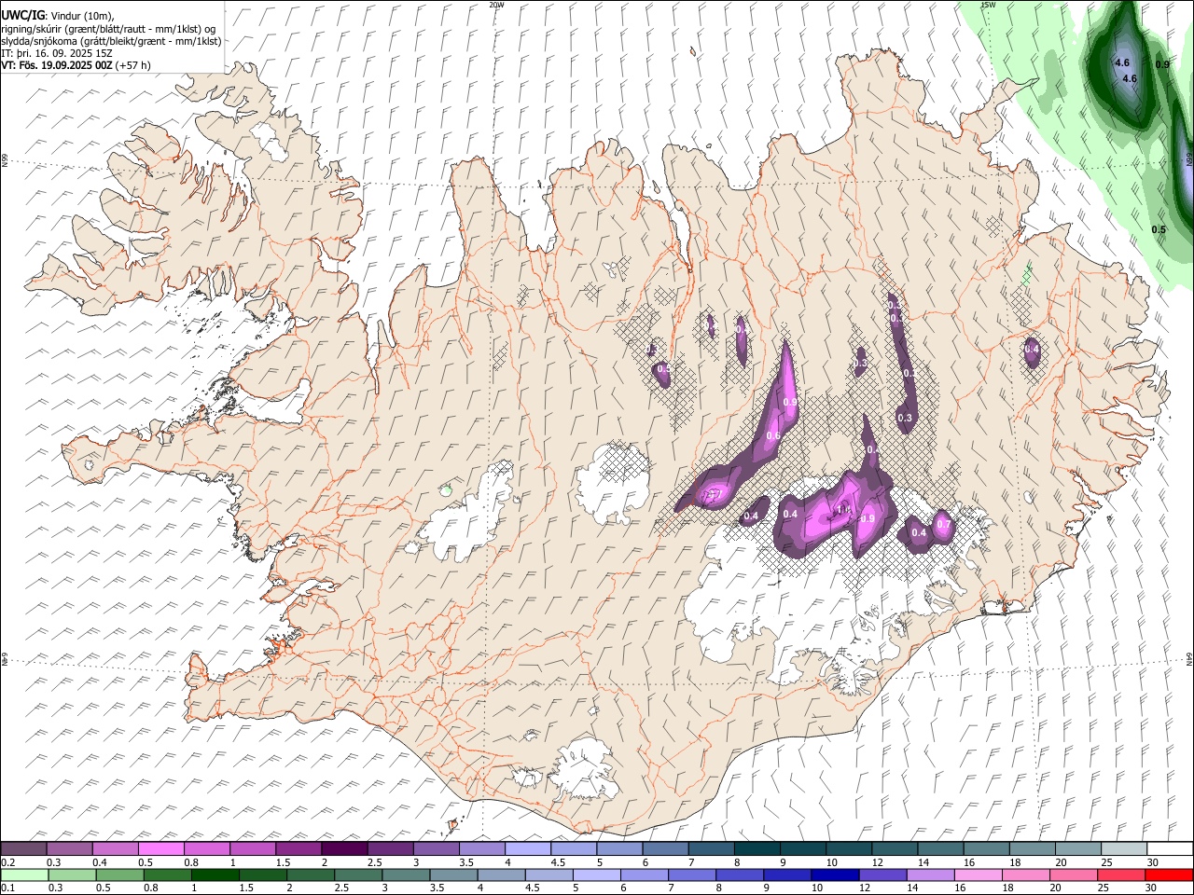
Task: Pick the 0.3 swatch in the upper purple scale
Action: 69,848
